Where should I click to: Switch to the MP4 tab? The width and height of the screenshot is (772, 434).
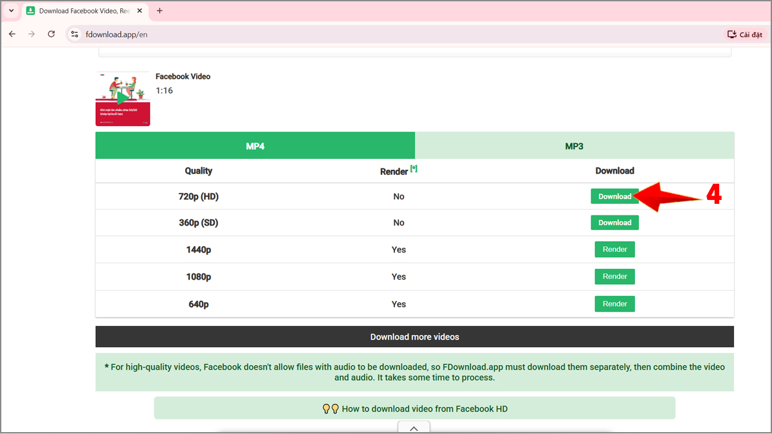[x=255, y=146]
